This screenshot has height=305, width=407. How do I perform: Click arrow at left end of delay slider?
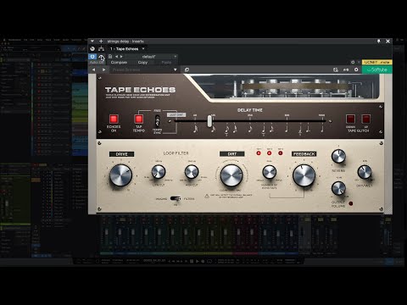pos(170,121)
